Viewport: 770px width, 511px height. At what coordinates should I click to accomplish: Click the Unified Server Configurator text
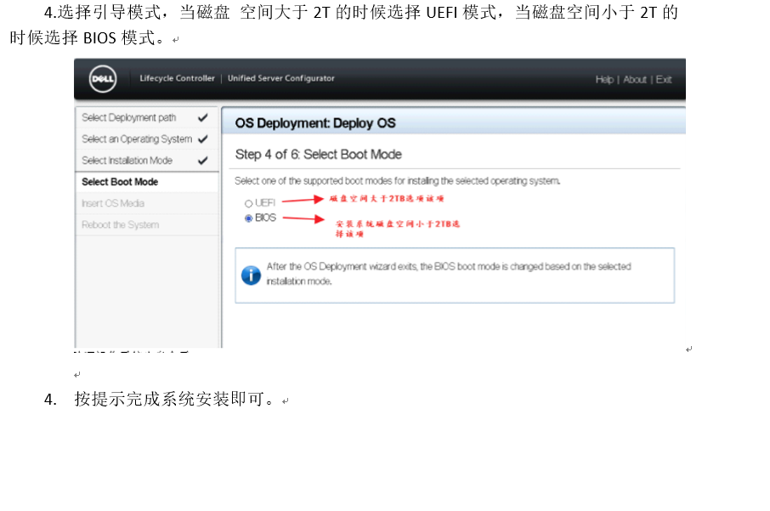tap(281, 78)
